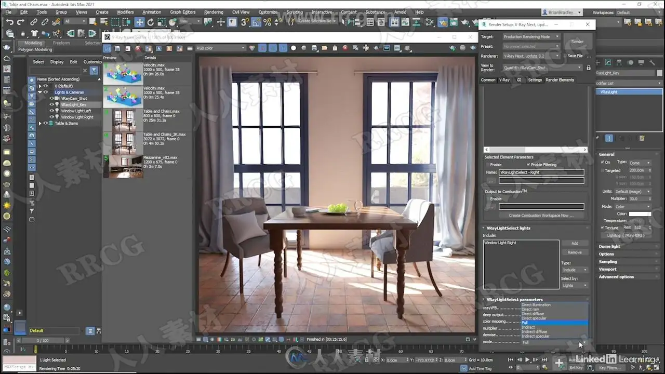Viewport: 665px width, 374px height.
Task: Click the Bind to Space Warp icon
Action: pos(56,22)
